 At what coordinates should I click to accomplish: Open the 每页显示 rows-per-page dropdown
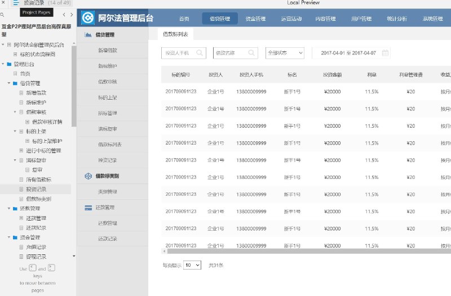pyautogui.click(x=192, y=265)
